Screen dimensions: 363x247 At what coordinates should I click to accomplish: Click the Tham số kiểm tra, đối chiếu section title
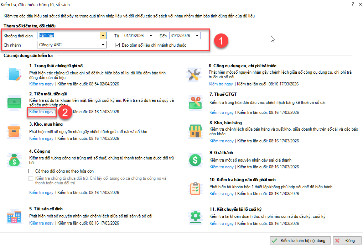30,26
